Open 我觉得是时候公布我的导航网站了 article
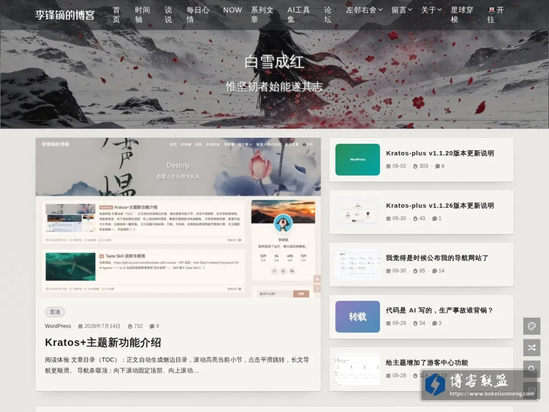This screenshot has width=549, height=412. [x=437, y=258]
